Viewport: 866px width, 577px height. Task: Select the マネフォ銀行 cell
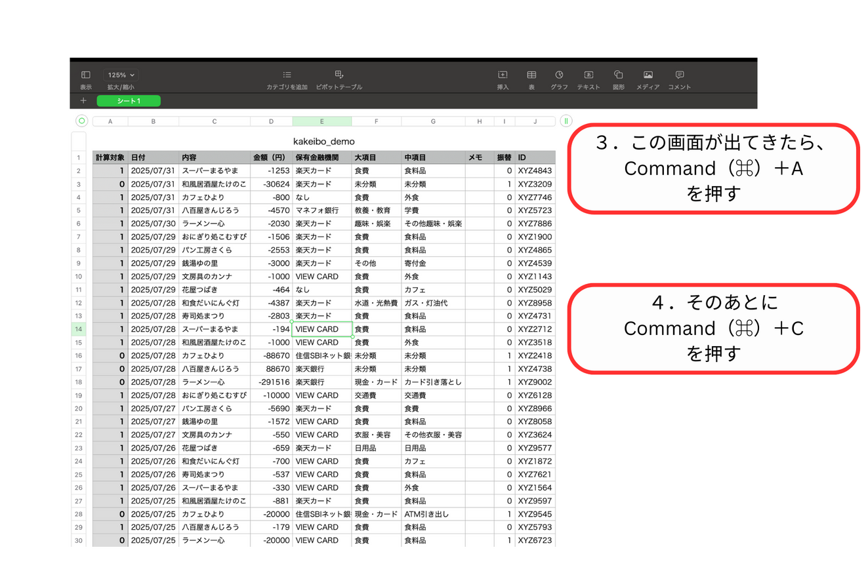click(x=322, y=210)
